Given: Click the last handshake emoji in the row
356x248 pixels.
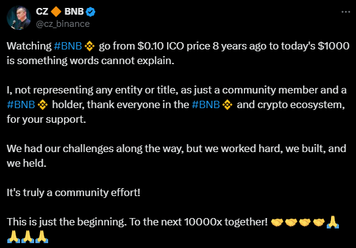Looking at the screenshot, I should pos(319,222).
